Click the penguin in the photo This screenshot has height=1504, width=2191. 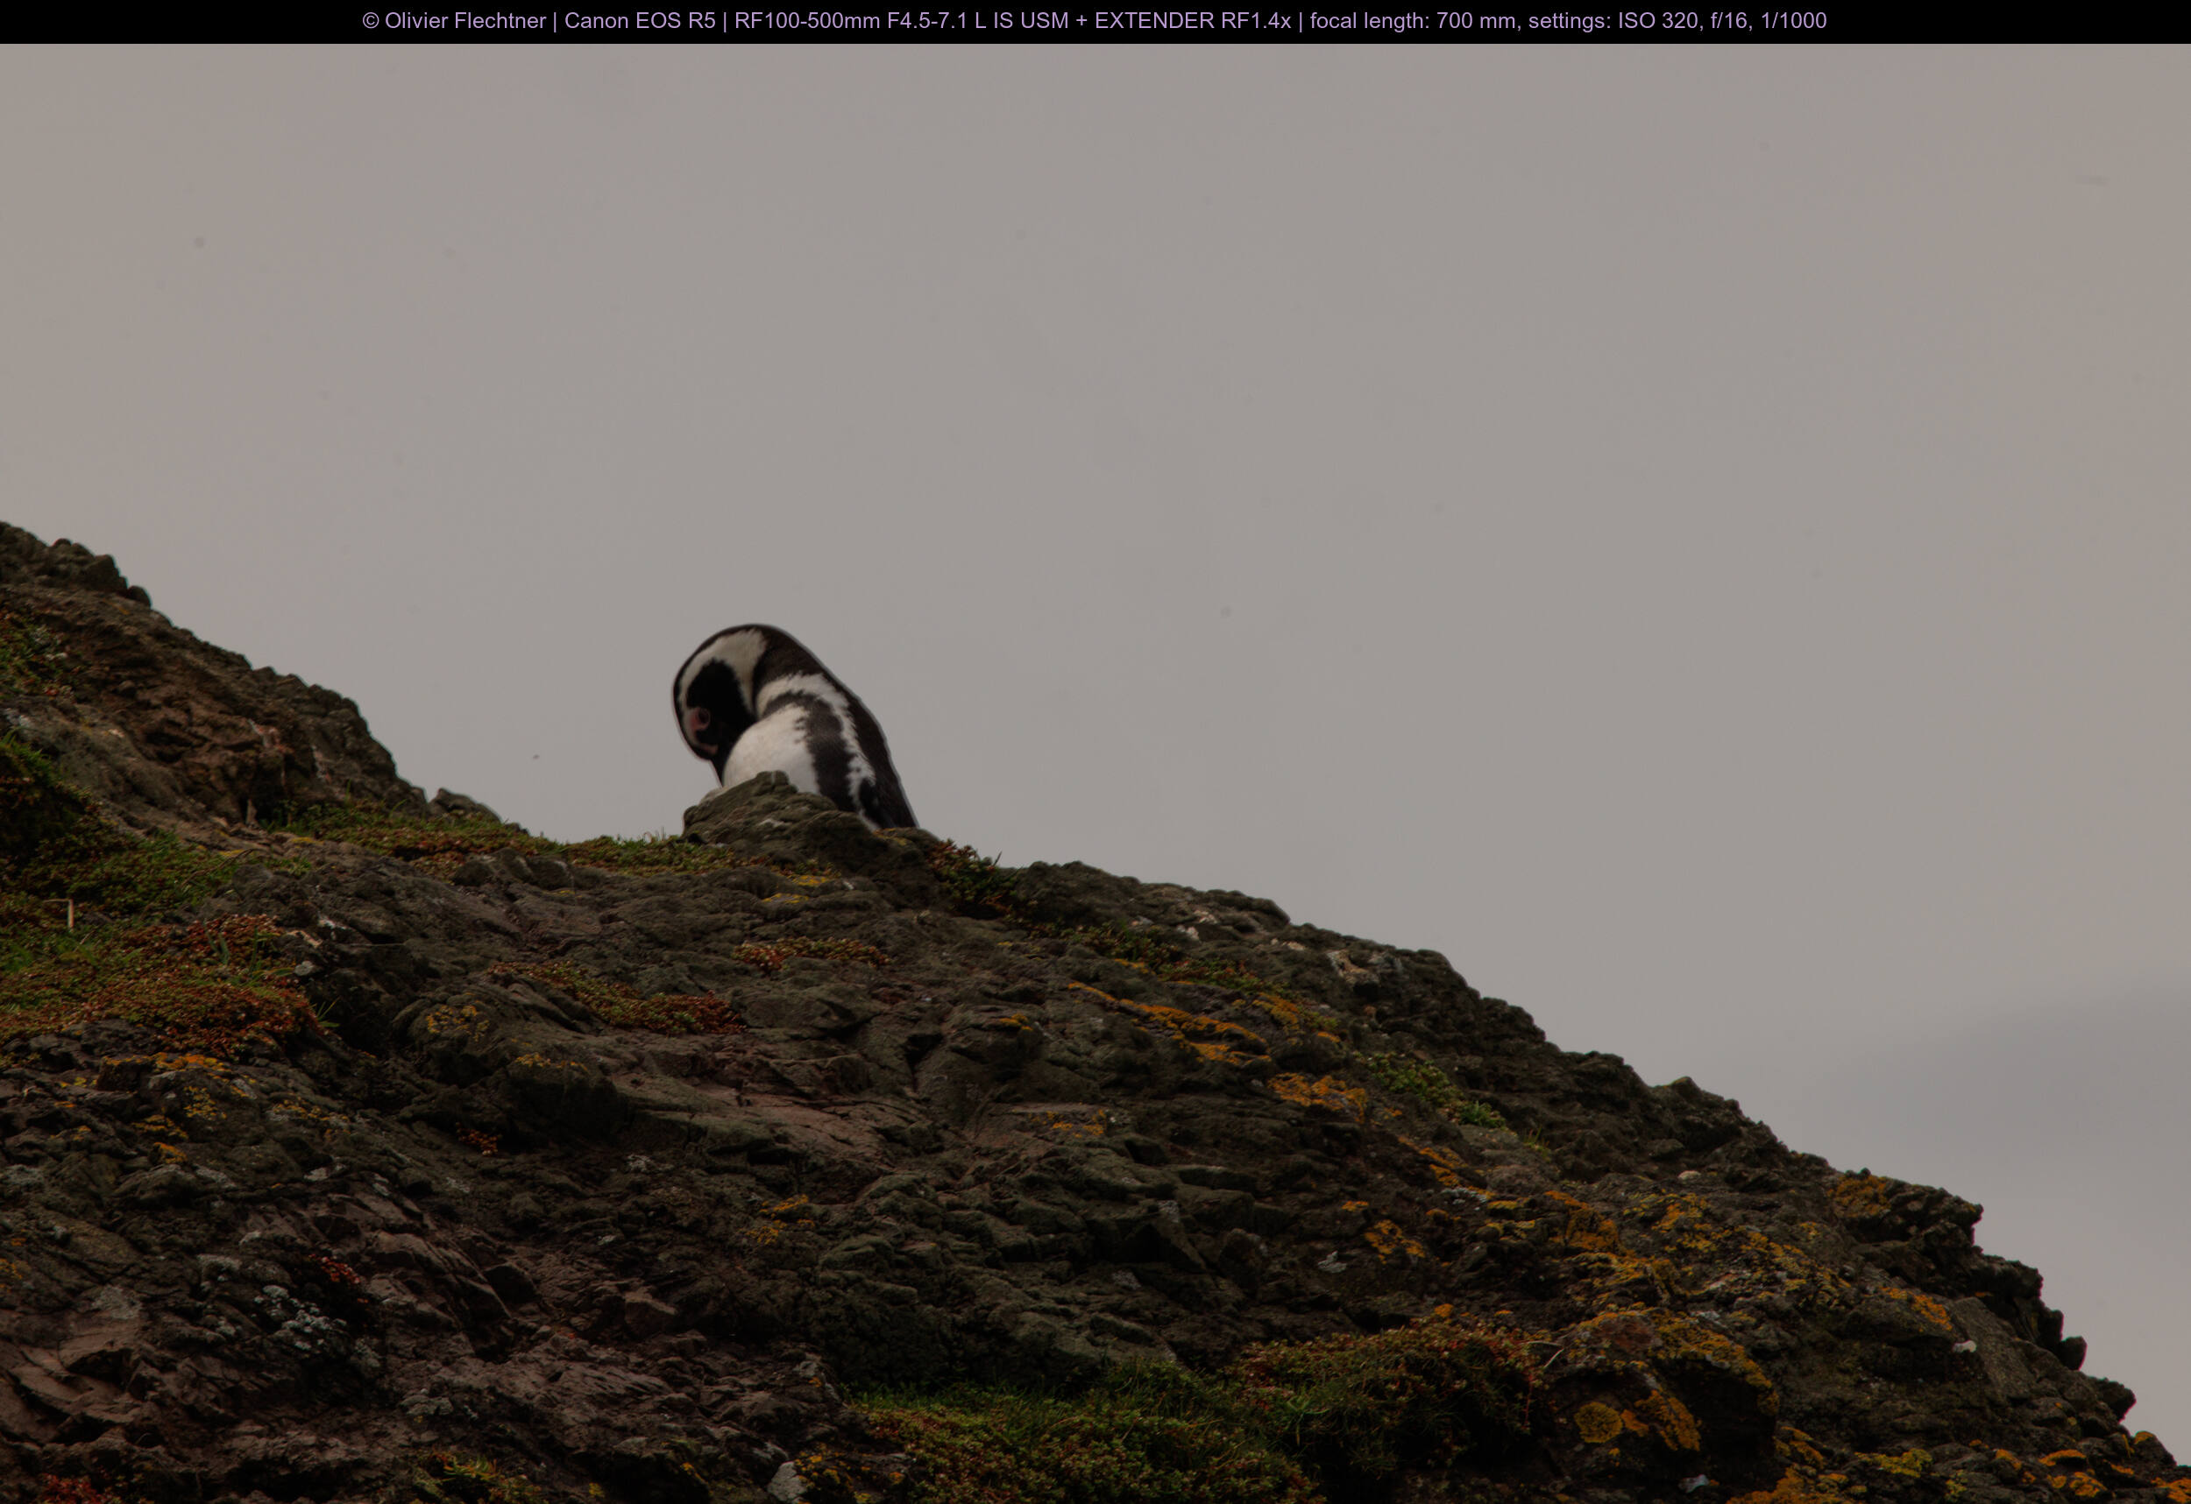coord(794,726)
